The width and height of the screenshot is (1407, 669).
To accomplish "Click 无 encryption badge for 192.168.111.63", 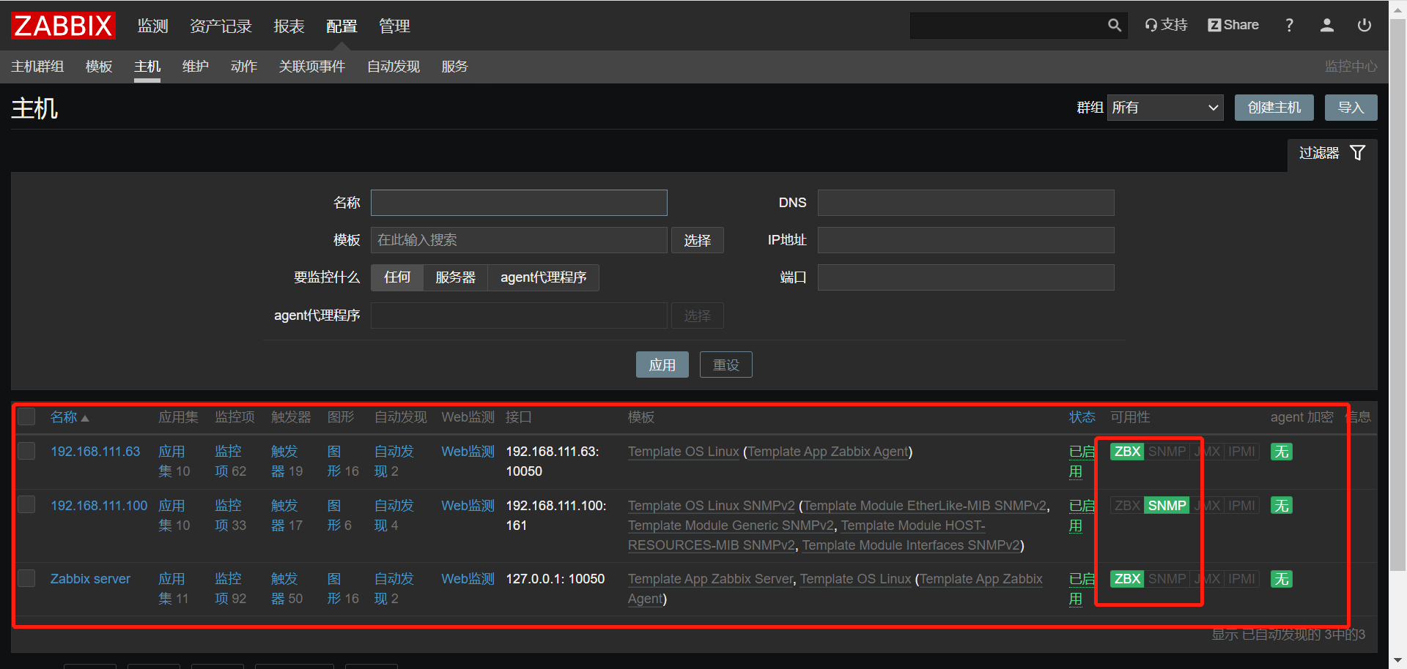I will 1281,452.
